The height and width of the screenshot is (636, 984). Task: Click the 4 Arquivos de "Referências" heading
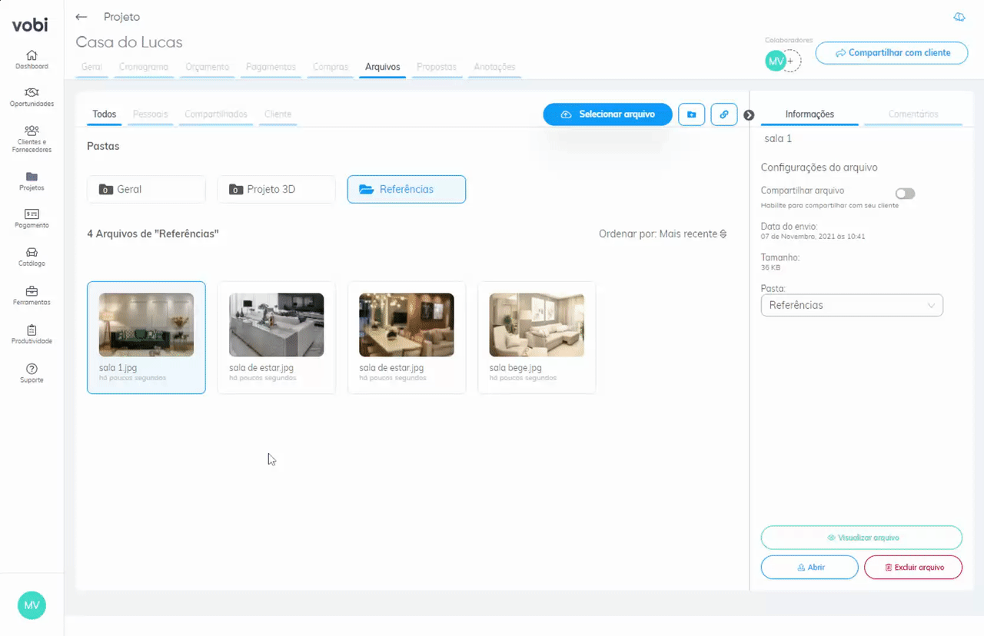(153, 234)
